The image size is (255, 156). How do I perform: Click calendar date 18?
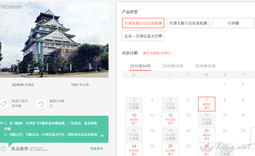click(x=152, y=131)
